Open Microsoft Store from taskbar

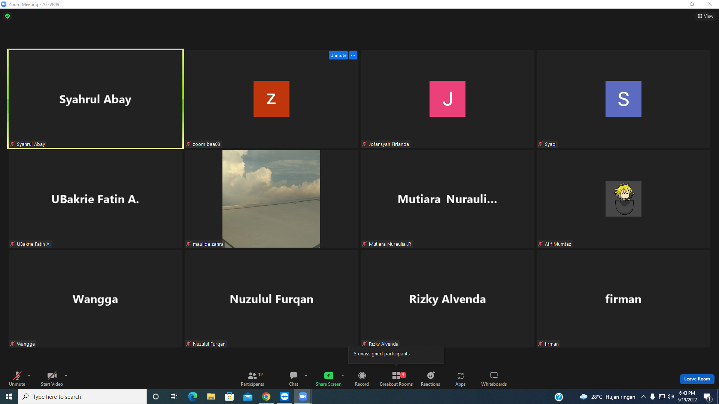[229, 397]
